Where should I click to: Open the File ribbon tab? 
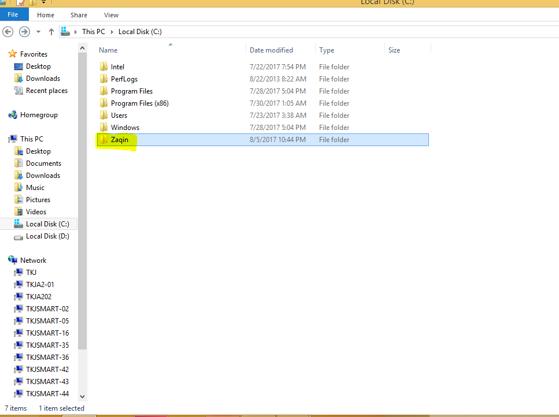(14, 14)
